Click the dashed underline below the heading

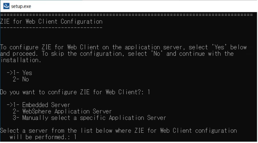pos(51,28)
